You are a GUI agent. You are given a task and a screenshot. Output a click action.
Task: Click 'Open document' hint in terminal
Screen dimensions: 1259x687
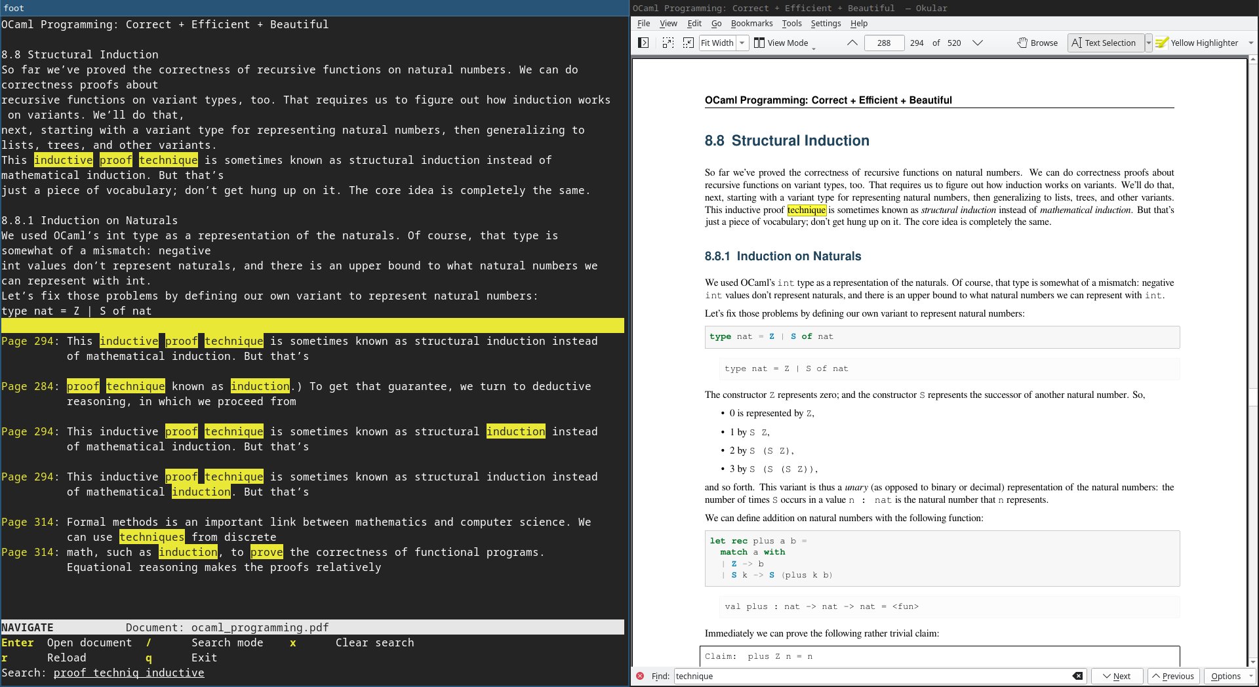[x=89, y=642]
